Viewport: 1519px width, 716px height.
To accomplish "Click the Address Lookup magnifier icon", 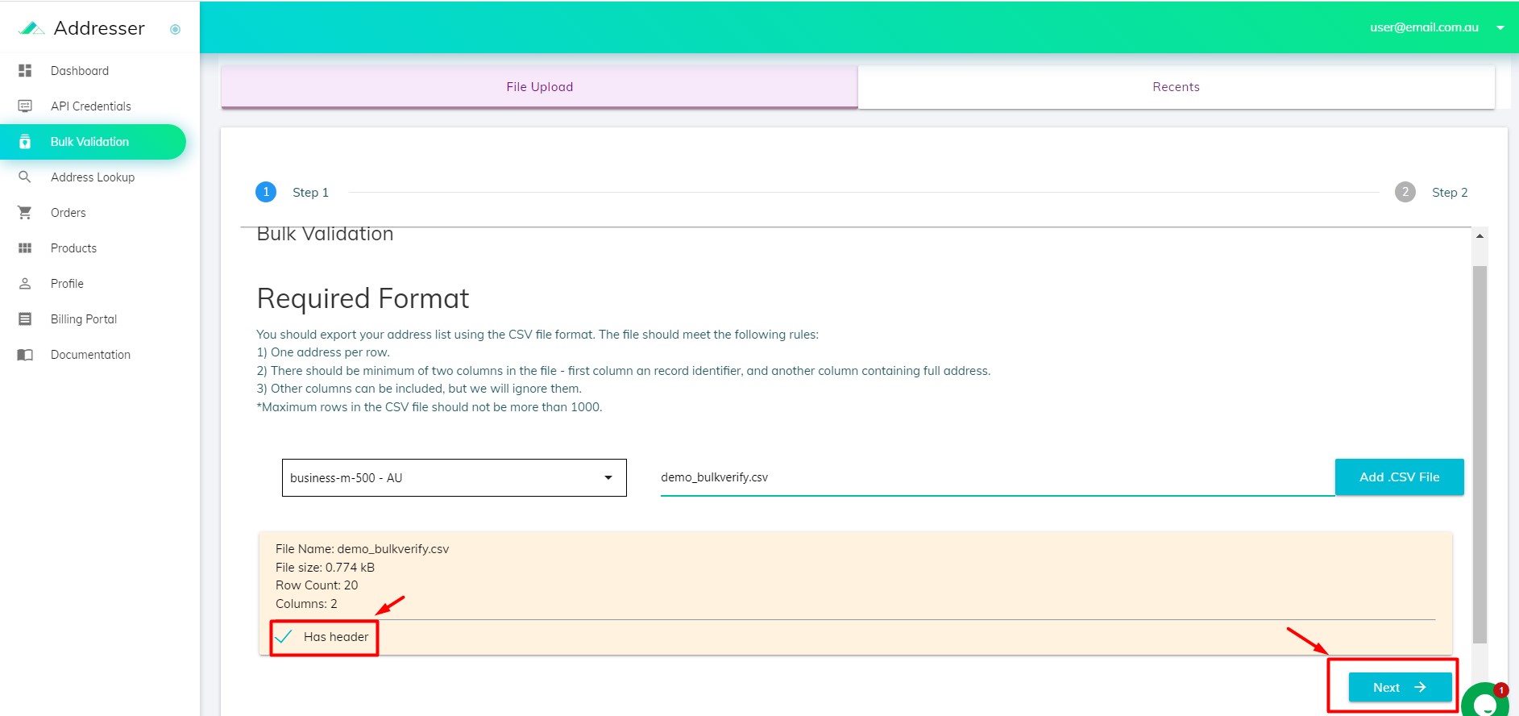I will click(25, 177).
